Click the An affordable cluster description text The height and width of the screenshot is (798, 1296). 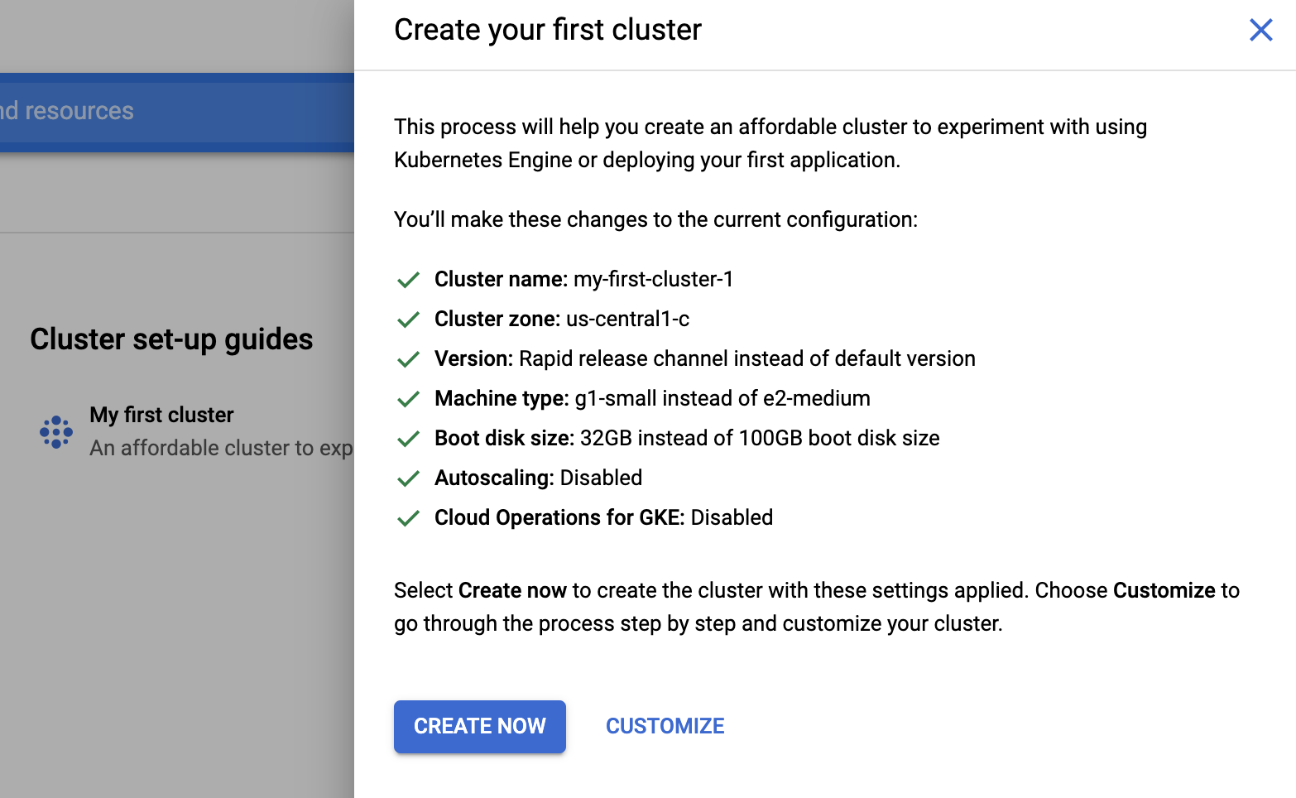tap(221, 448)
